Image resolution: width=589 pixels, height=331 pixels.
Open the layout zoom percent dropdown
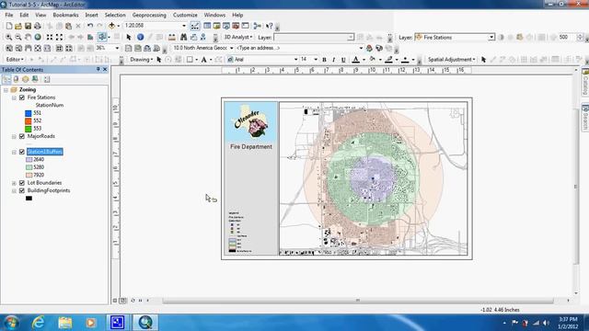[117, 48]
